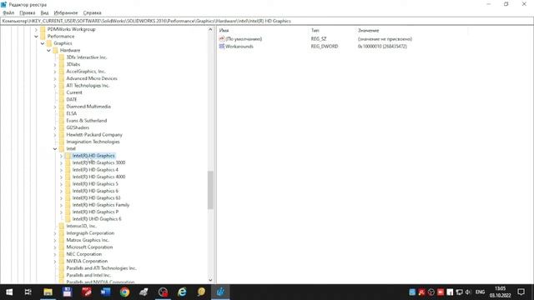Open the notification center icon

click(x=521, y=292)
